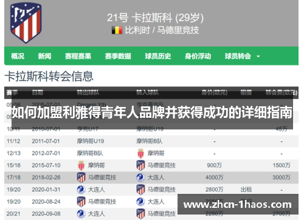Switch to the 新闻 tab
The width and height of the screenshot is (304, 220).
point(44,56)
